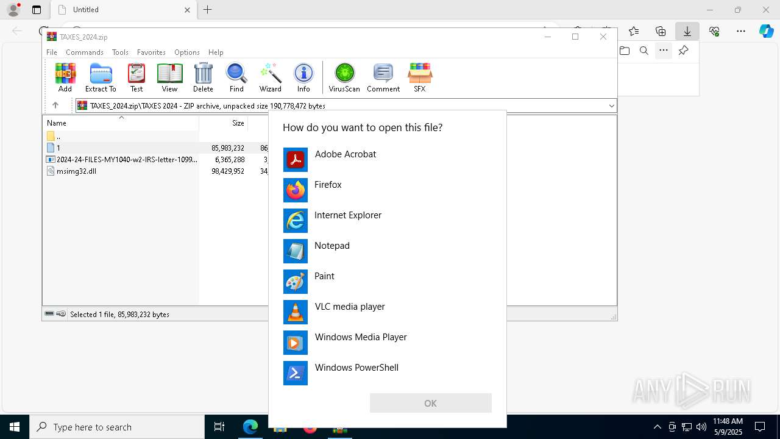Launch the Wizard tool
This screenshot has width=780, height=439.
271,77
